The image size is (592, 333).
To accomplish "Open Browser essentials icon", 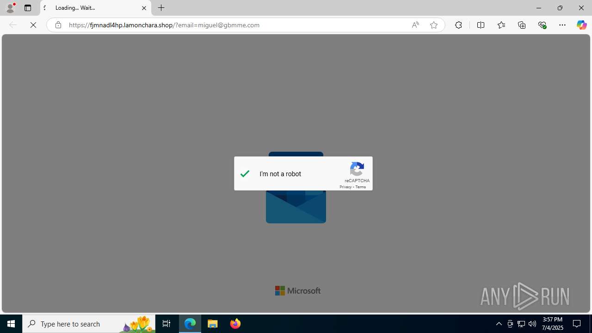I will point(542,25).
